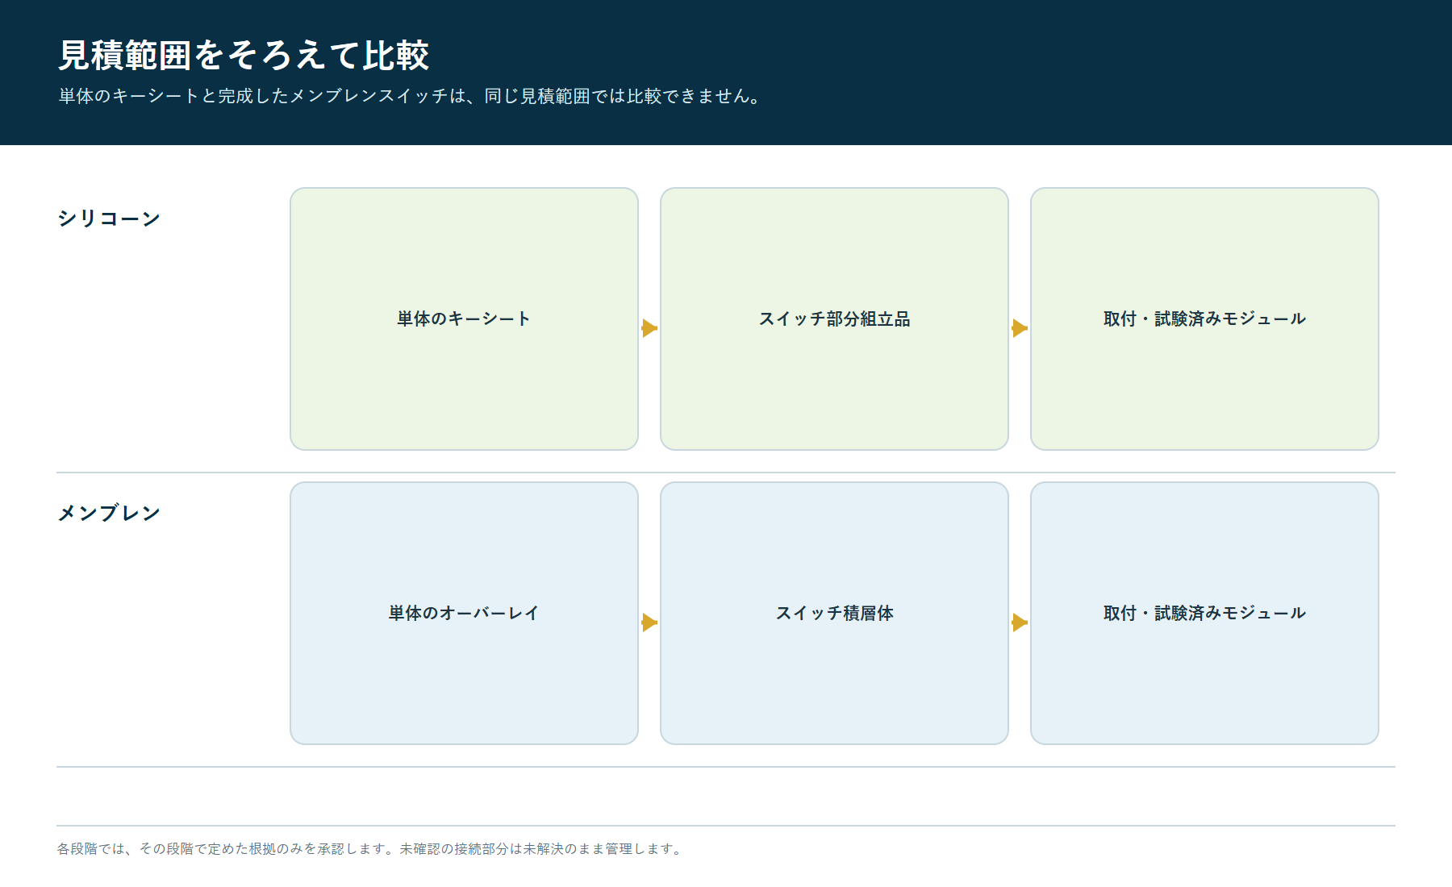Click the メンブレン row label

coord(109,513)
